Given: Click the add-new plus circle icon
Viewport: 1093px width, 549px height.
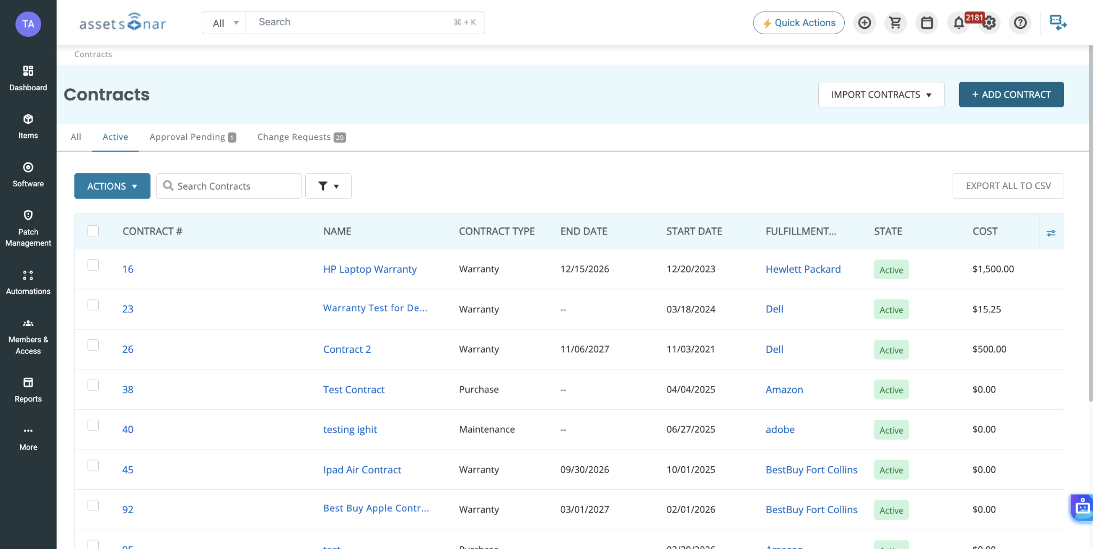Looking at the screenshot, I should click(x=865, y=23).
